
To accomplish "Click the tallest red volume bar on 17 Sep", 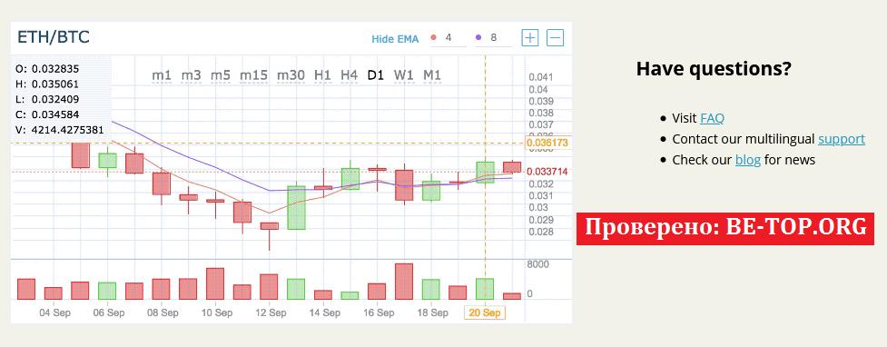I will click(404, 282).
